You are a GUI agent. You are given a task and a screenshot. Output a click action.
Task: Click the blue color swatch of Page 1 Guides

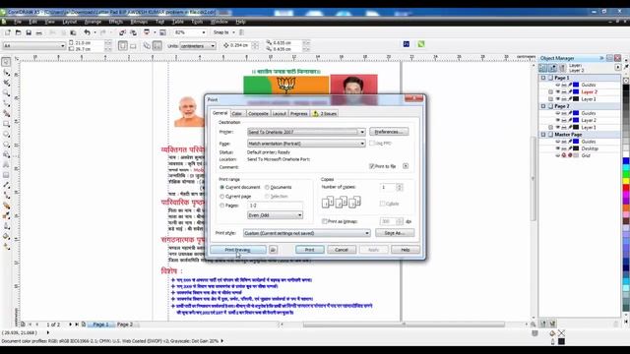(x=576, y=85)
